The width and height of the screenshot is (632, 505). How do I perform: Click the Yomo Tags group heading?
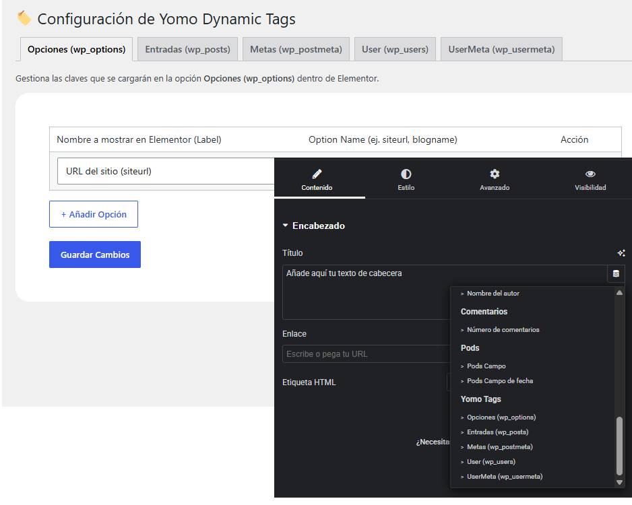coord(480,399)
